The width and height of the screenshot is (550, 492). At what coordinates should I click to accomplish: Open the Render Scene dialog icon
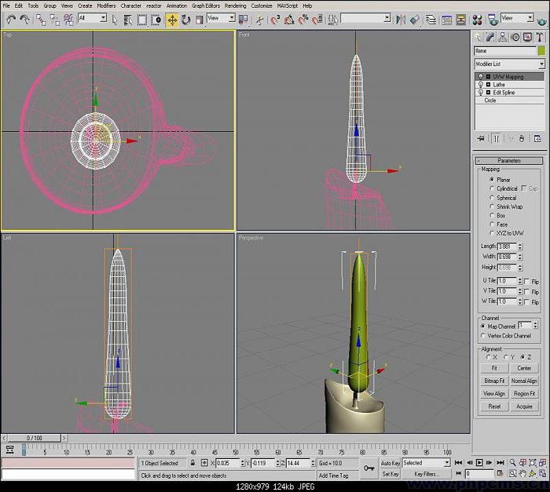493,20
